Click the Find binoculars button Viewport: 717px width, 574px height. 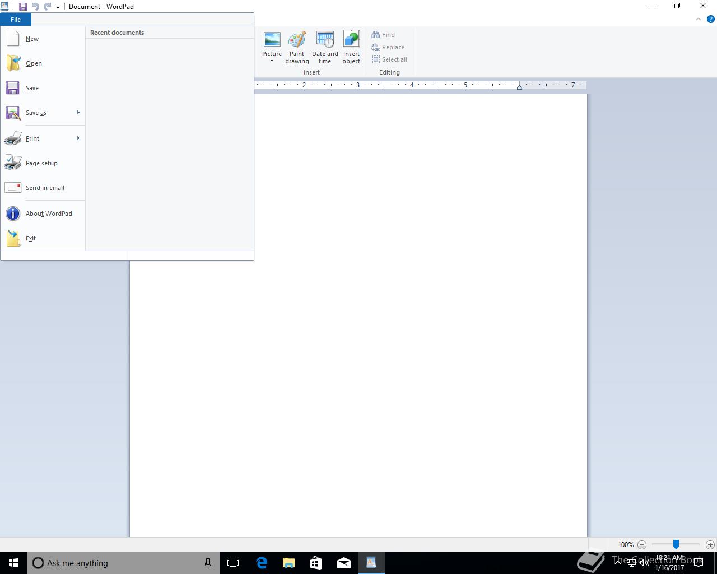pos(383,35)
